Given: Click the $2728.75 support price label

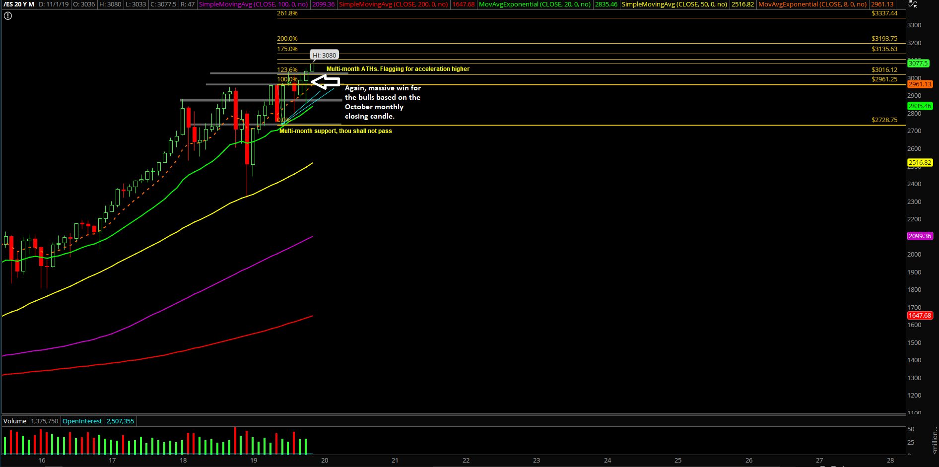Looking at the screenshot, I should 884,120.
